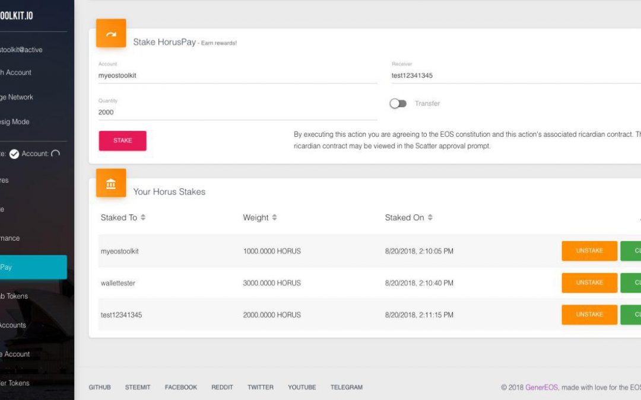The height and width of the screenshot is (400, 641).
Task: Sort the stakes by Staked On date
Action: coord(408,217)
